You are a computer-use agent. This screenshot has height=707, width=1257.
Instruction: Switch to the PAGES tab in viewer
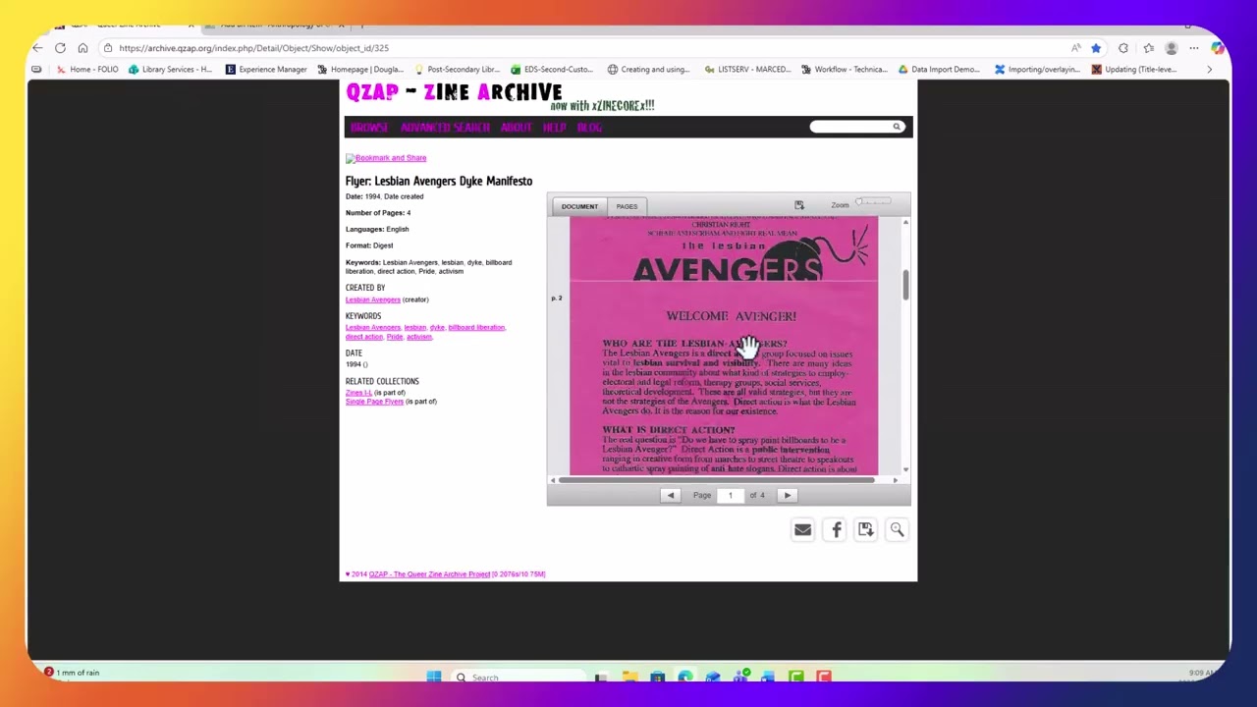[x=627, y=206]
